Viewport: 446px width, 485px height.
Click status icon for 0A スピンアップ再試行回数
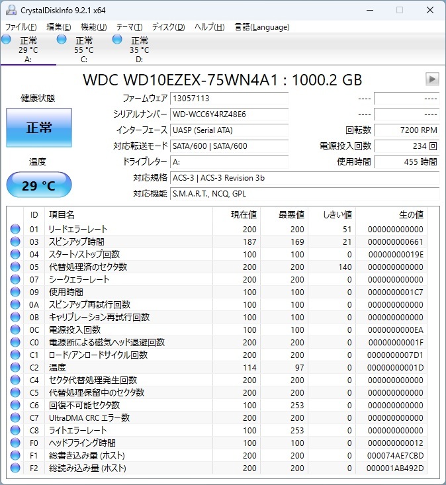coord(15,304)
